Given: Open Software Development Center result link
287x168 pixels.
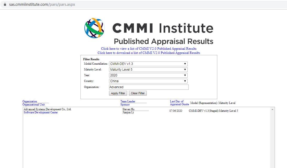Looking at the screenshot, I should (41, 113).
